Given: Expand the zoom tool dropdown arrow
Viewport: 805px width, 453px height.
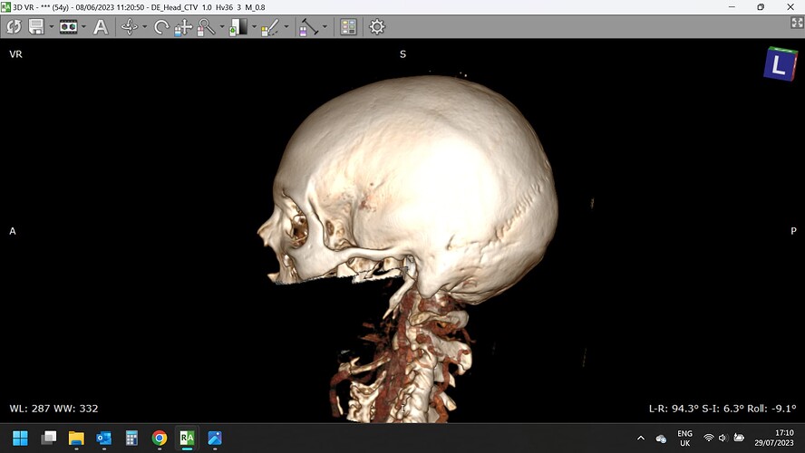Looking at the screenshot, I should (x=222, y=26).
